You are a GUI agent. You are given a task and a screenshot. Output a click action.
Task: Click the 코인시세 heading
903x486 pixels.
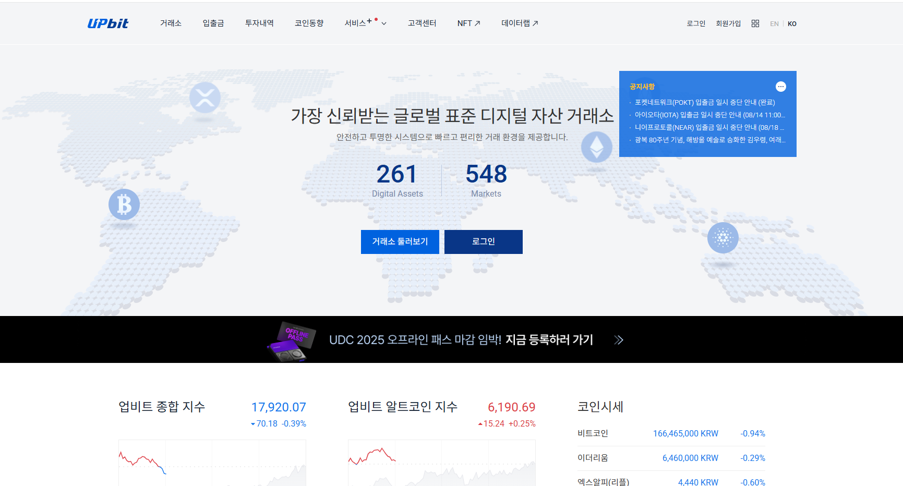(600, 407)
